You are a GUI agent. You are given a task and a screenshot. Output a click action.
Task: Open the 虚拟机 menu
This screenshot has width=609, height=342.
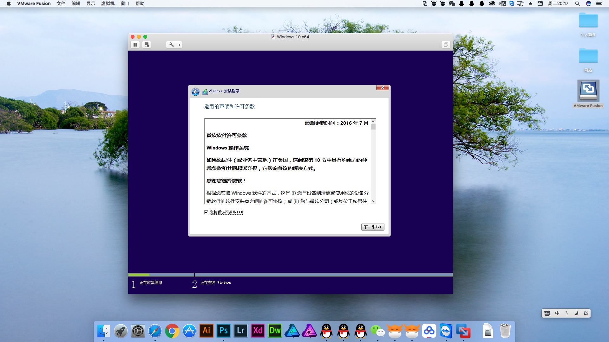click(108, 3)
